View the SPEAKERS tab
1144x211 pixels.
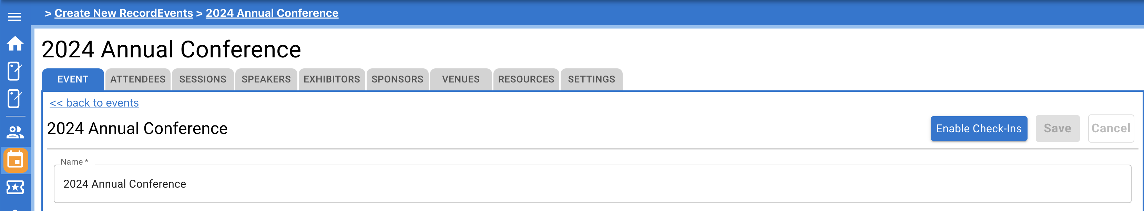click(266, 79)
